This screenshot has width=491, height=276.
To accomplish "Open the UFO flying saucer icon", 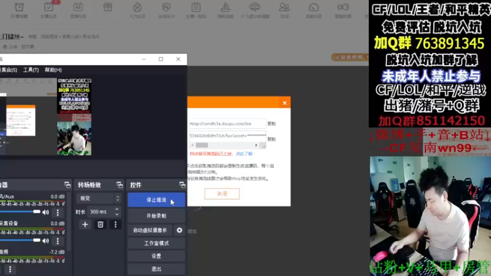I will pyautogui.click(x=255, y=10).
